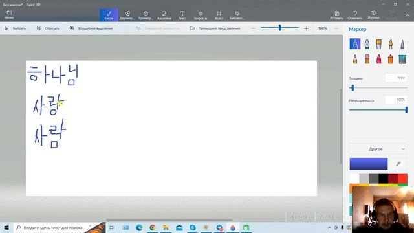Choose the dark gray palette color

(x=374, y=179)
